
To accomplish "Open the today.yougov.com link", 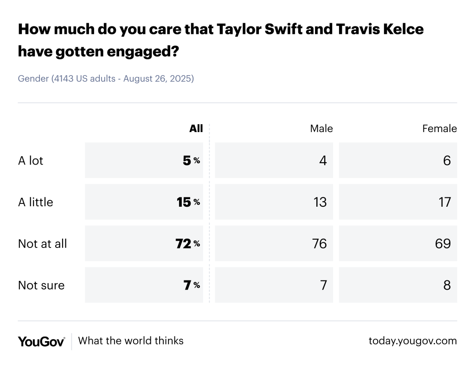I will point(412,341).
